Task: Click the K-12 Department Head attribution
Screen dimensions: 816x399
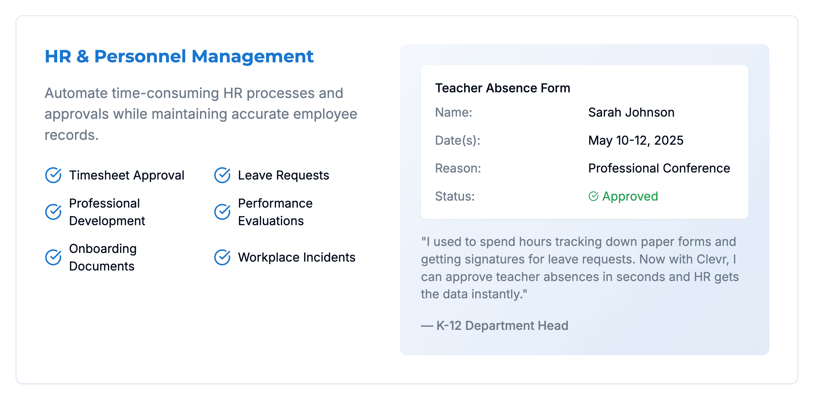Action: pyautogui.click(x=494, y=326)
